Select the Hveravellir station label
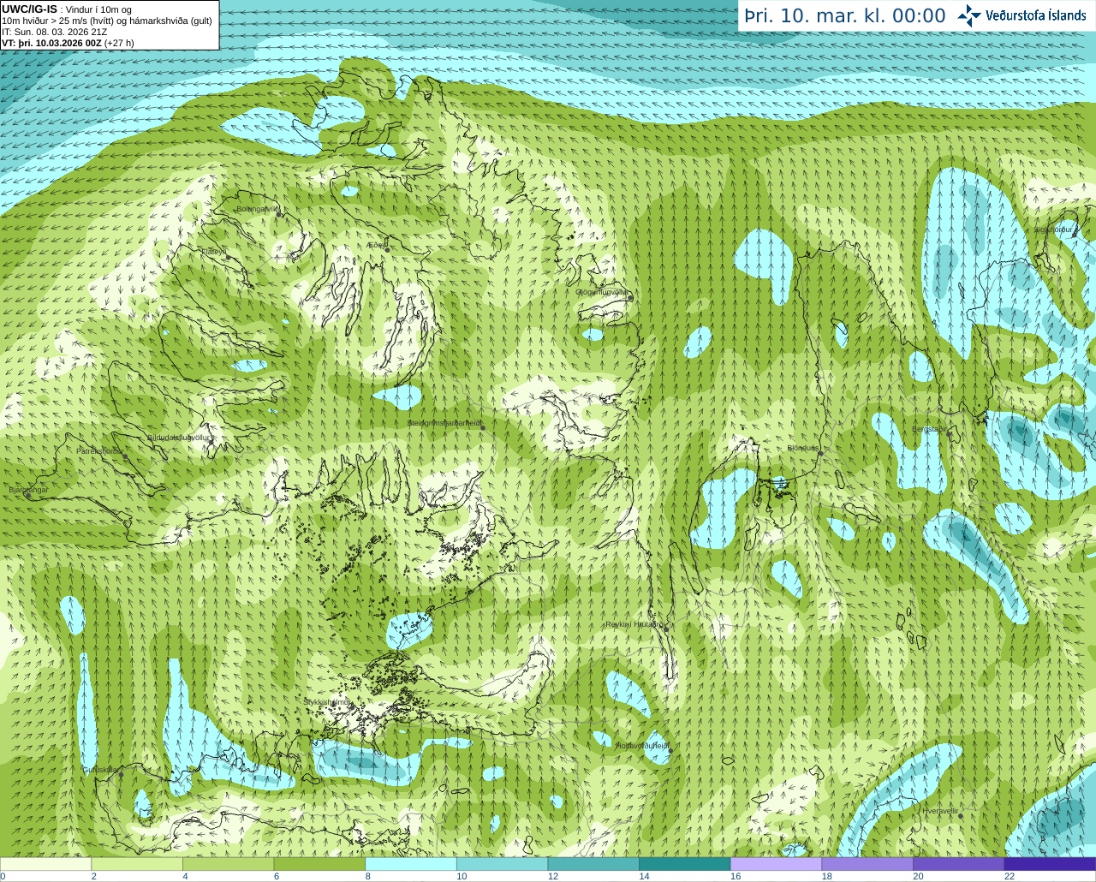Screen dimensions: 1096x882 [940, 811]
